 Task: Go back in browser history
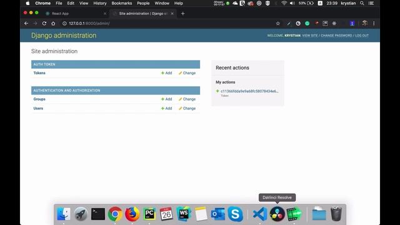pyautogui.click(x=26, y=23)
